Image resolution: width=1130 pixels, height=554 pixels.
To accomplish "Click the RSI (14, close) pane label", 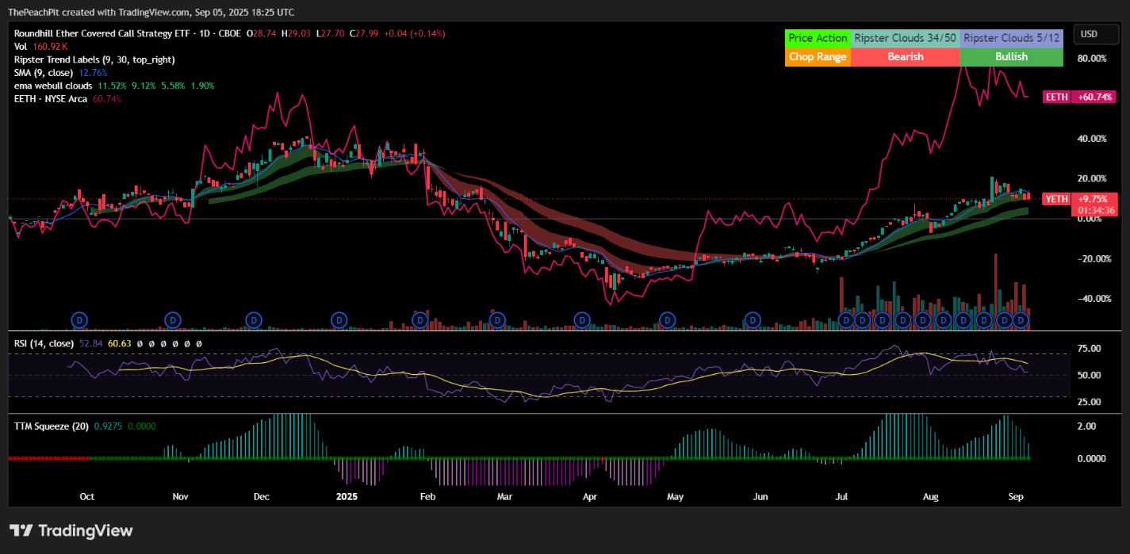I will tap(44, 344).
